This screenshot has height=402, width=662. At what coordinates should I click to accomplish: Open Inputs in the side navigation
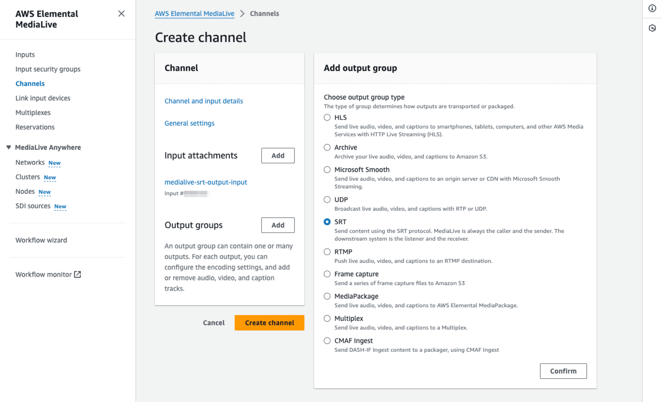(25, 55)
